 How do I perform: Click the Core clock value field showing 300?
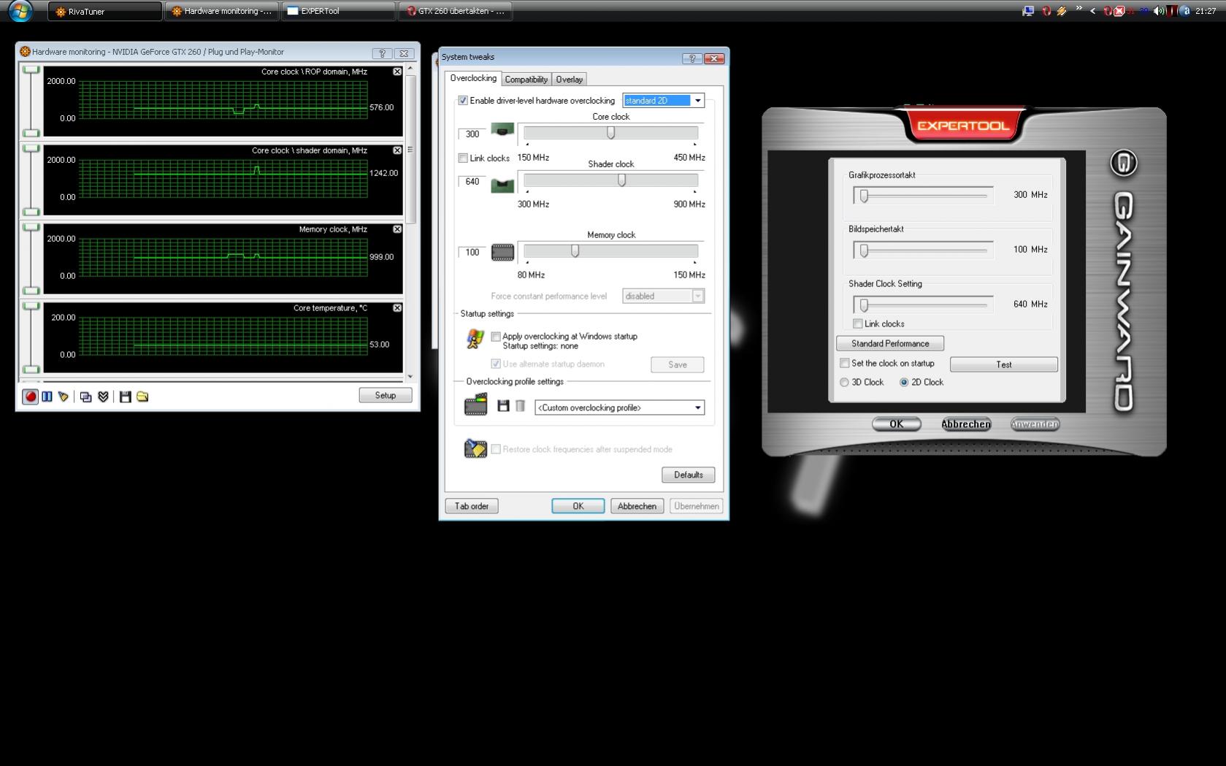(472, 134)
